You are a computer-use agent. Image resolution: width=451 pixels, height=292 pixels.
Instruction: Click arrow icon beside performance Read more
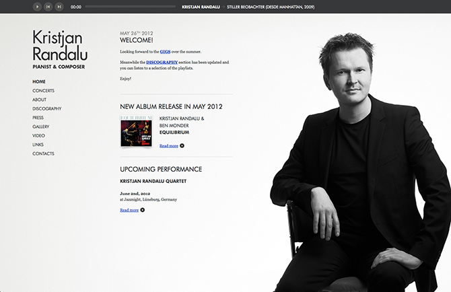pos(143,210)
